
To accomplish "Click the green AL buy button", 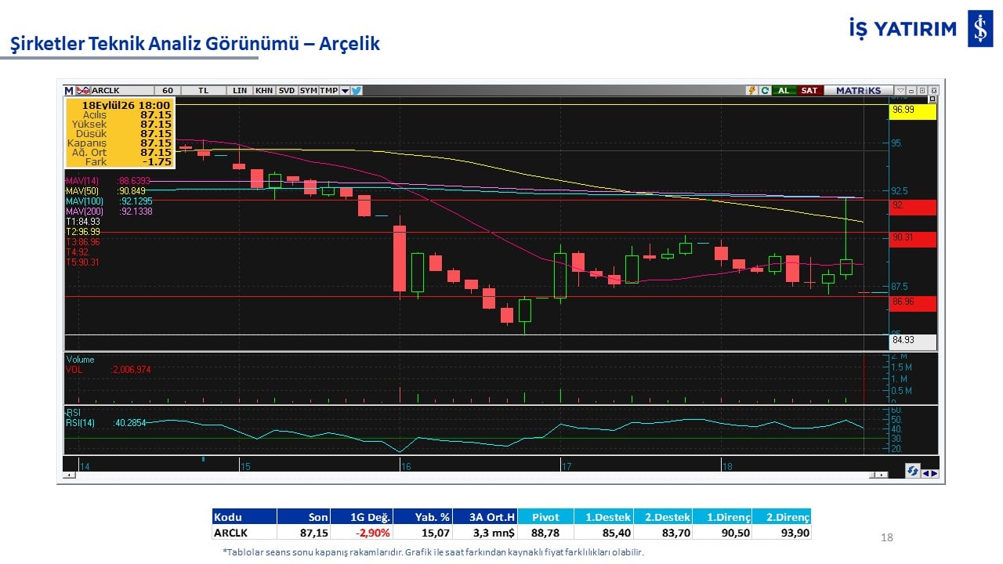I will [784, 90].
